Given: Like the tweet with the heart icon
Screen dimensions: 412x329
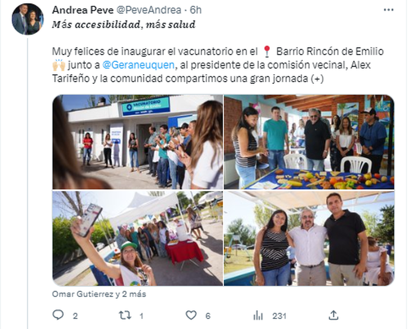Looking at the screenshot, I should (191, 315).
